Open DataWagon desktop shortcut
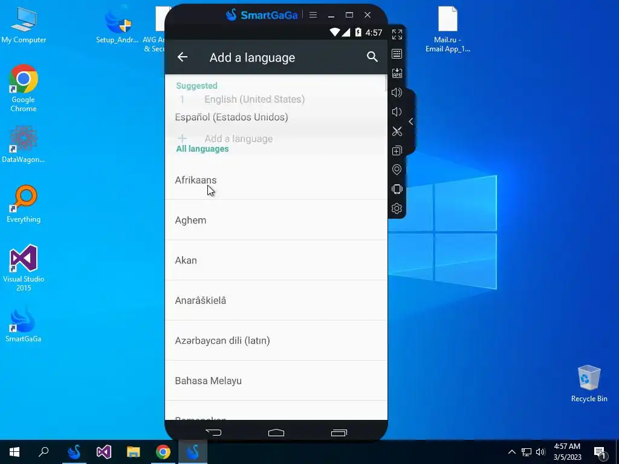This screenshot has height=464, width=619. pyautogui.click(x=24, y=144)
